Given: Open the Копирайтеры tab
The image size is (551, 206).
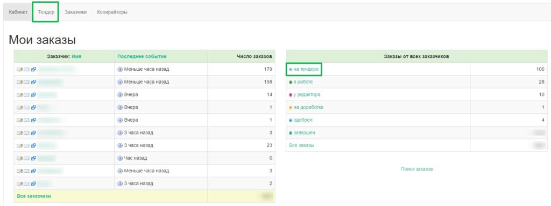Looking at the screenshot, I should point(112,12).
